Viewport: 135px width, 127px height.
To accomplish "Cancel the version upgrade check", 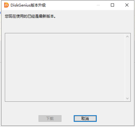I will (x=85, y=118).
